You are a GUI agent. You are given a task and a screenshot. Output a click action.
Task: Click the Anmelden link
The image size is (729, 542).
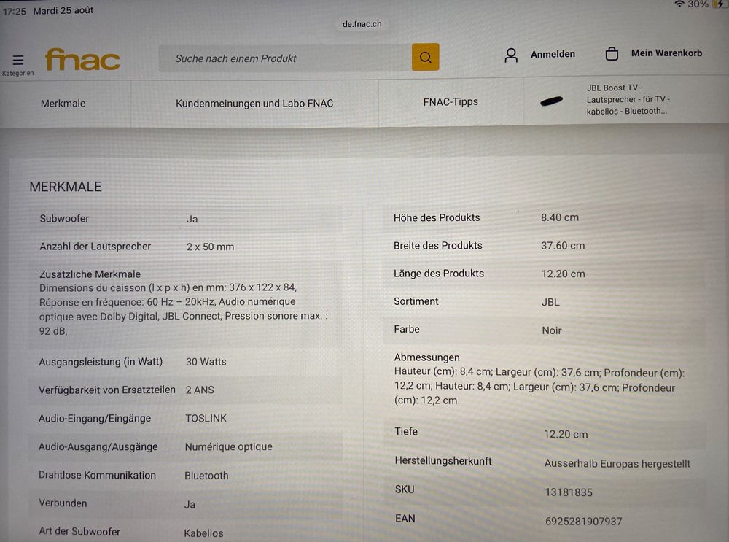553,54
